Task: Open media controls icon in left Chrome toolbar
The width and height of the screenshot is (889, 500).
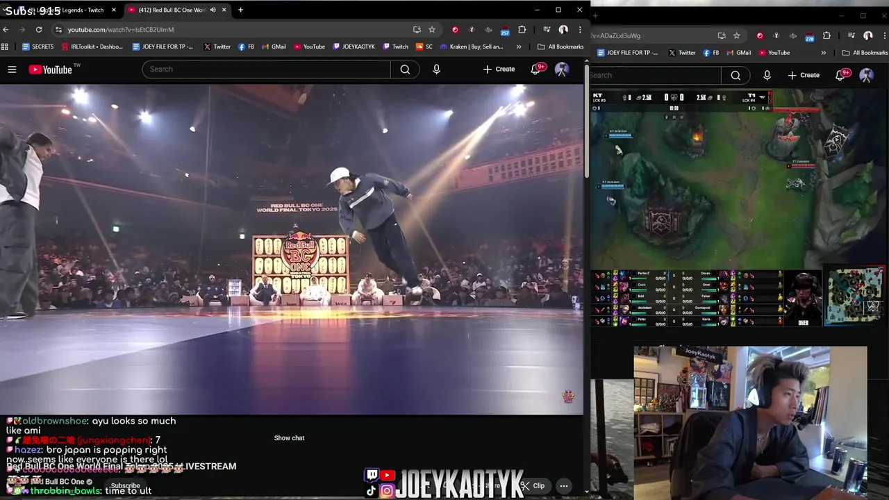Action: click(x=547, y=29)
